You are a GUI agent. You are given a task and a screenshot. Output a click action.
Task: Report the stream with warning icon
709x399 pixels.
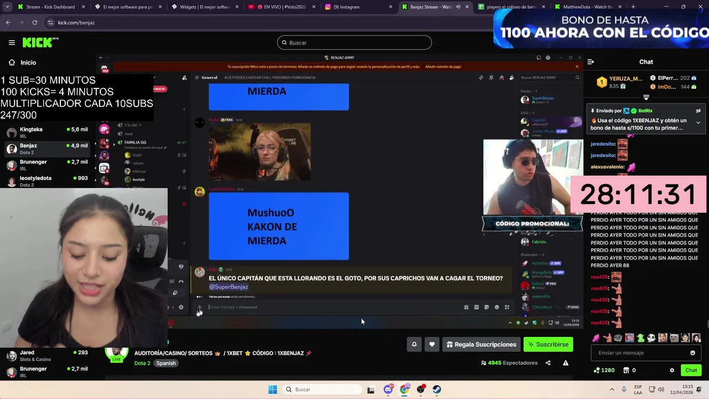566,363
